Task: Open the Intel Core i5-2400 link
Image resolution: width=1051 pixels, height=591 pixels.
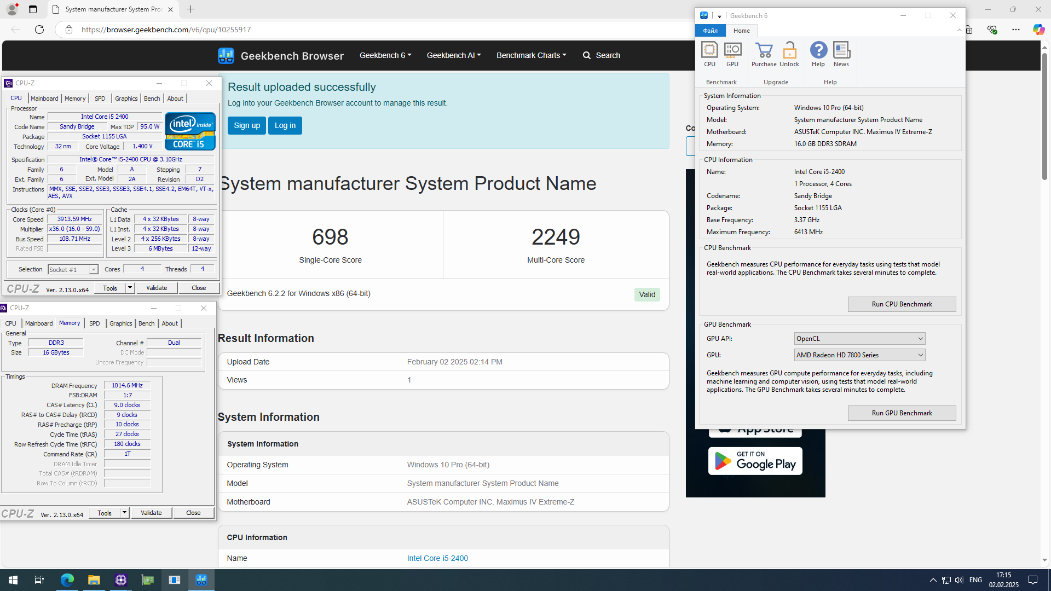Action: point(437,558)
